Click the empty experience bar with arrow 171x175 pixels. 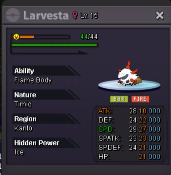pyautogui.click(x=49, y=52)
